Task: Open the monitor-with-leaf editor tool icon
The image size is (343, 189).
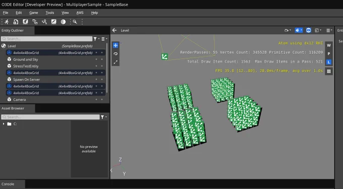Action: (25, 22)
